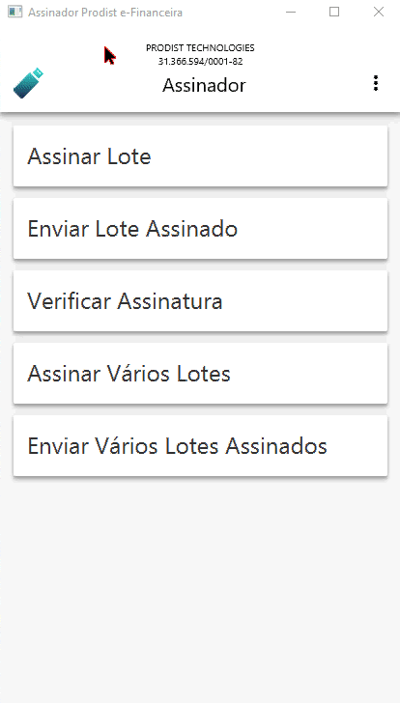
Task: Click the USB token icon
Action: coord(28,83)
